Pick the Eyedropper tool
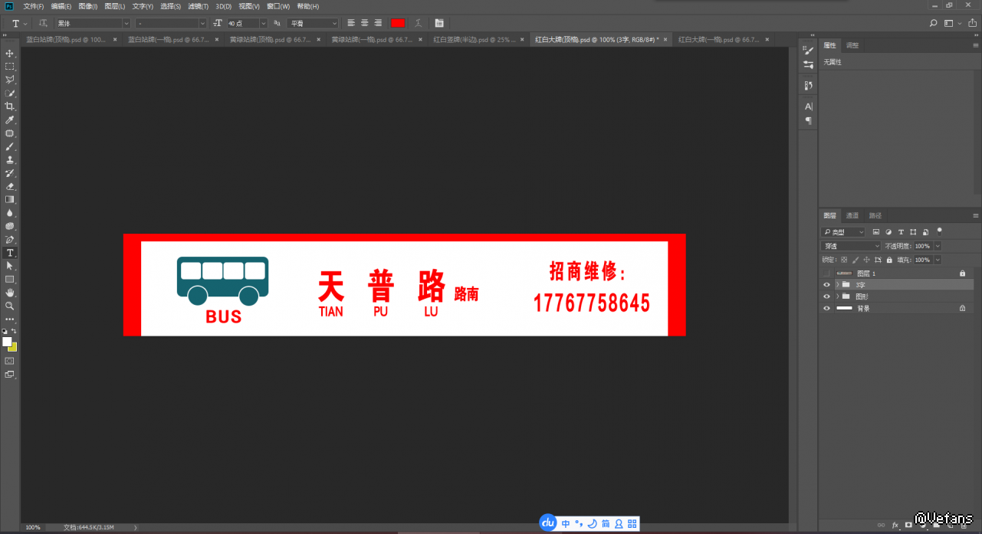Viewport: 982px width, 534px height. 10,120
